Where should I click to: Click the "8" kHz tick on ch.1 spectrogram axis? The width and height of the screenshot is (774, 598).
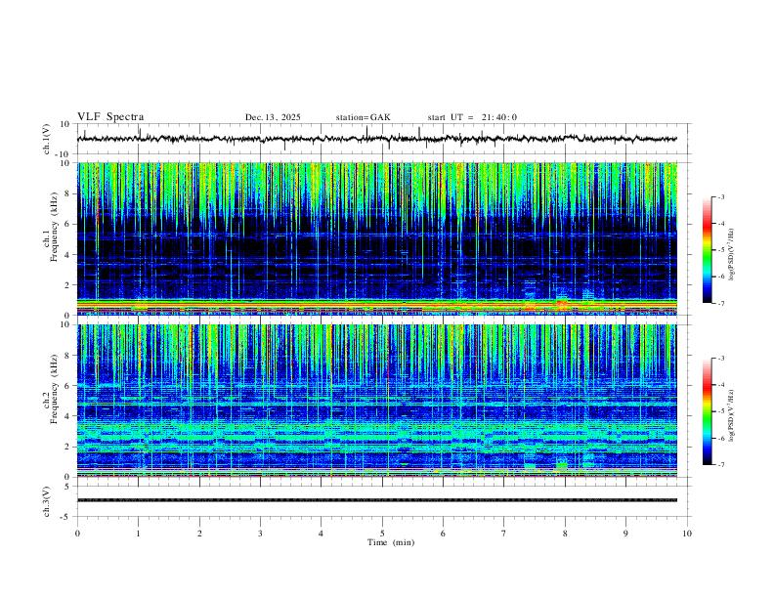(x=68, y=193)
